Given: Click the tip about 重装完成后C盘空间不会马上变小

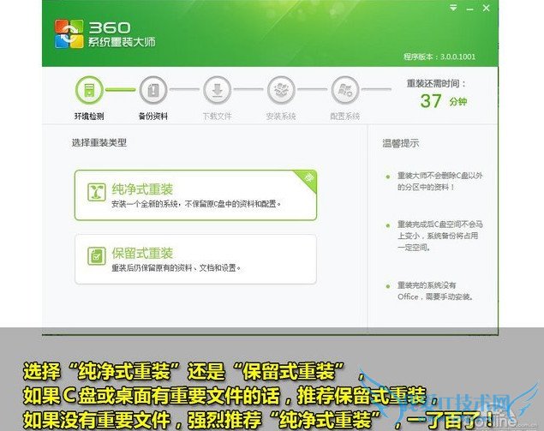Looking at the screenshot, I should [x=439, y=236].
